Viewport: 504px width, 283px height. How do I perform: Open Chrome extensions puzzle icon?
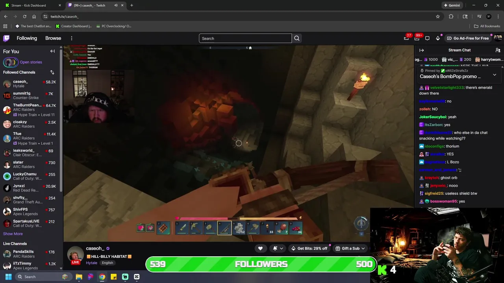451,17
